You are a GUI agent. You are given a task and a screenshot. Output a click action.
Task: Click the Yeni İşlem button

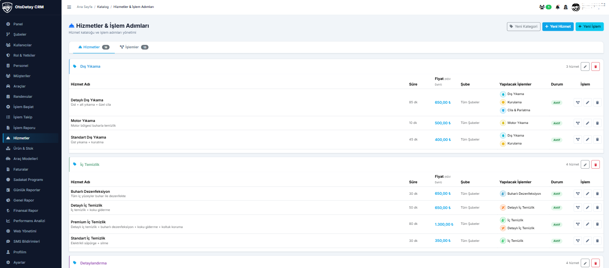(x=590, y=27)
